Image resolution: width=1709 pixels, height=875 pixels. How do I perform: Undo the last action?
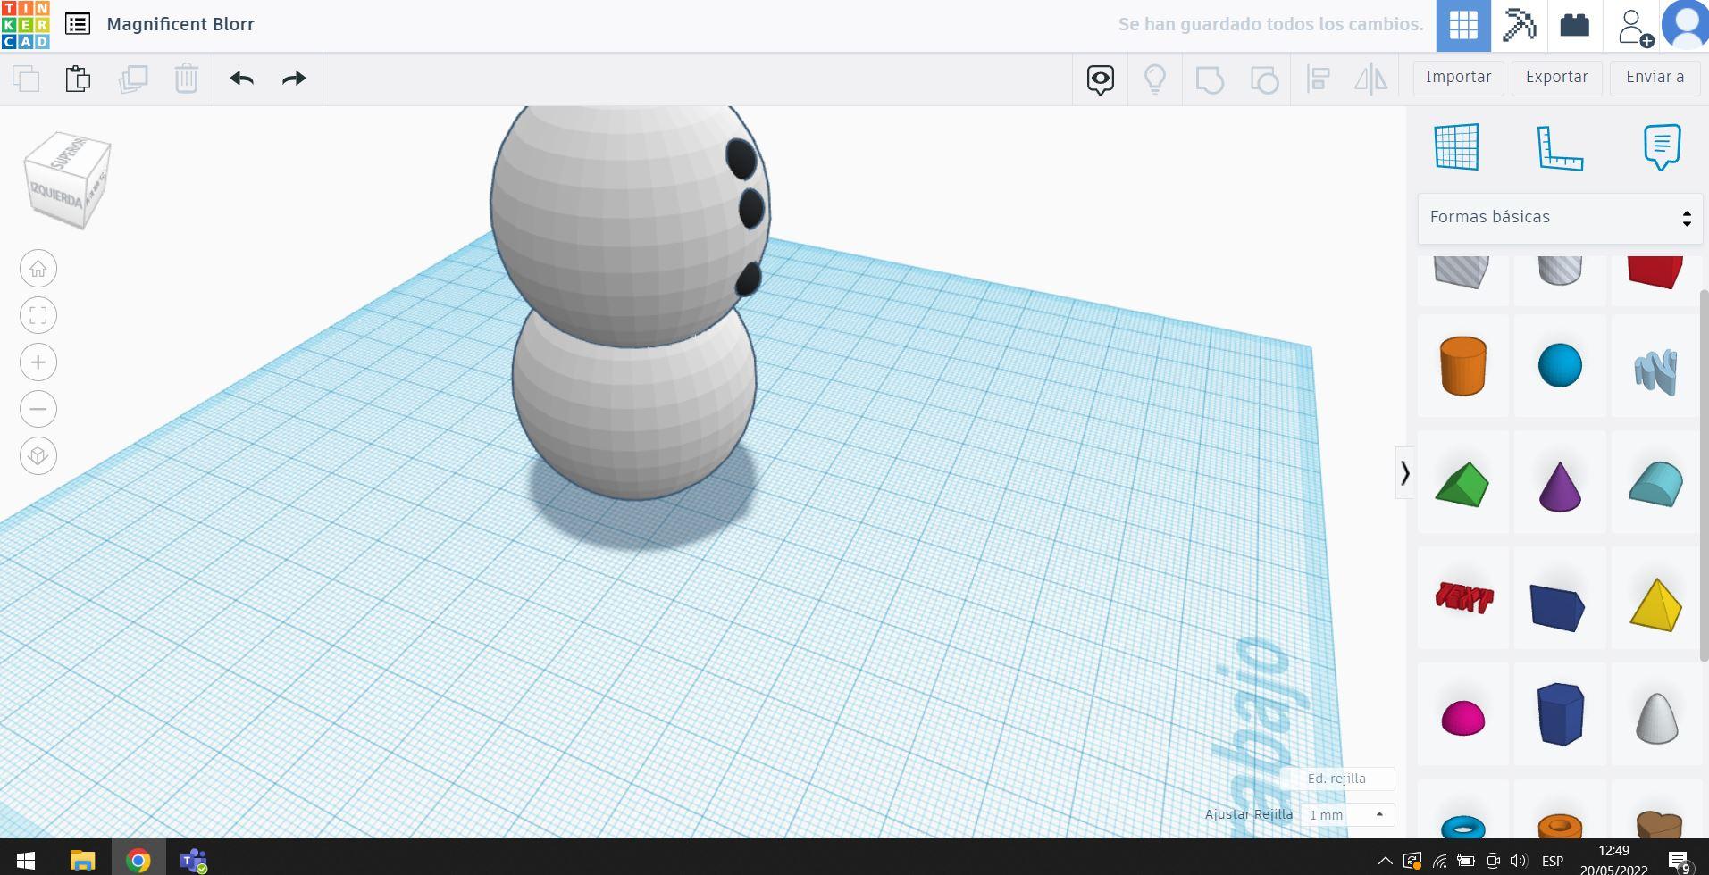click(x=241, y=79)
